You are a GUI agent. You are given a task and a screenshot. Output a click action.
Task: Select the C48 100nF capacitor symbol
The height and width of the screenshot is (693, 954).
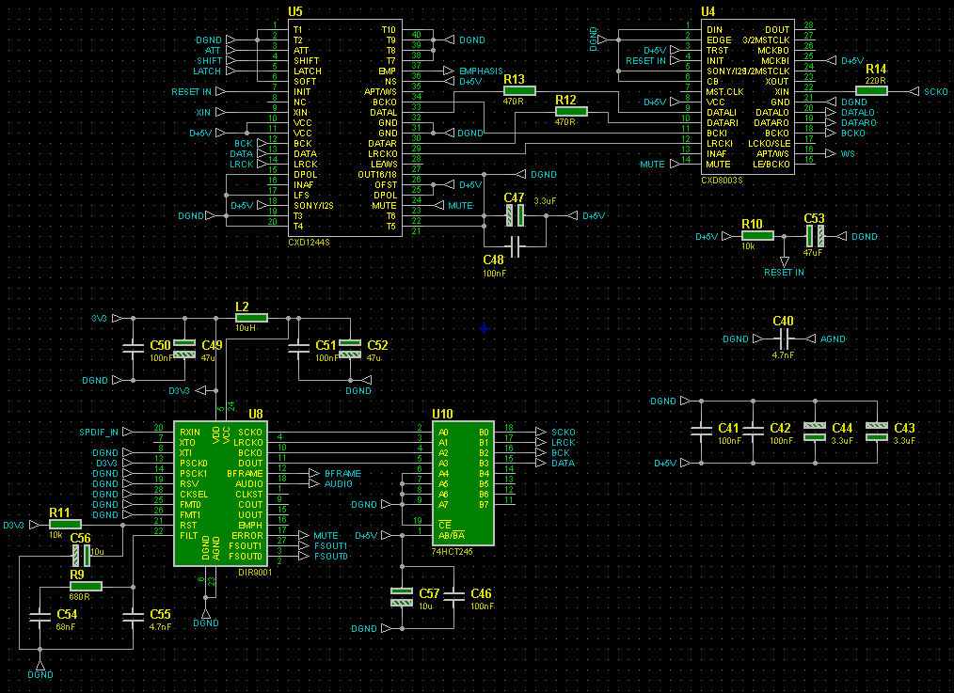pyautogui.click(x=516, y=246)
